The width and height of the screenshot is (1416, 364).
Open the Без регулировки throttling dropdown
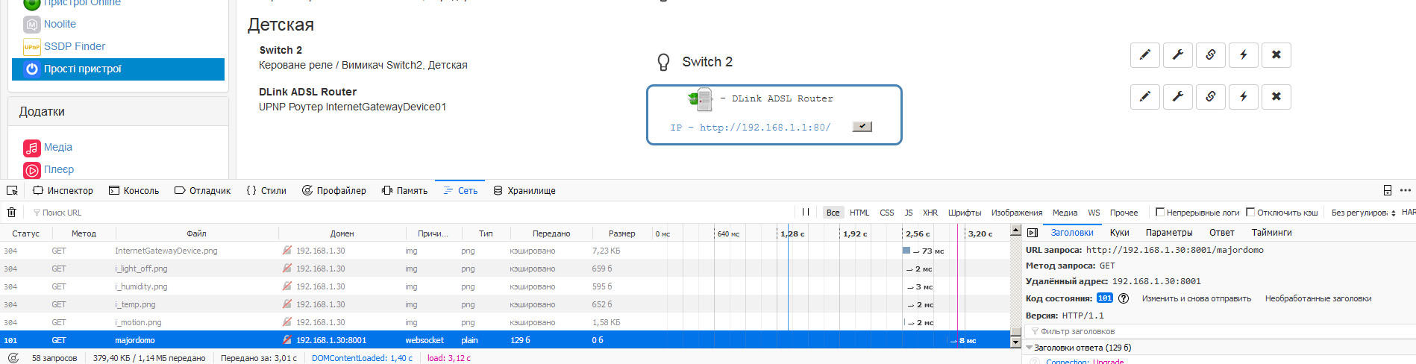coord(1363,213)
